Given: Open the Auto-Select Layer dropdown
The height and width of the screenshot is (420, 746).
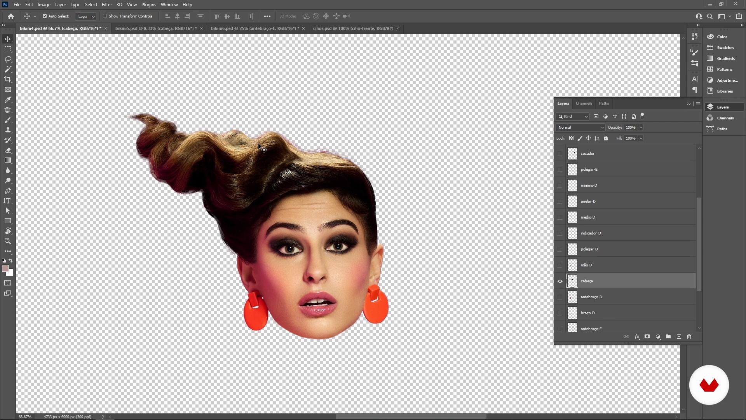Looking at the screenshot, I should point(86,16).
